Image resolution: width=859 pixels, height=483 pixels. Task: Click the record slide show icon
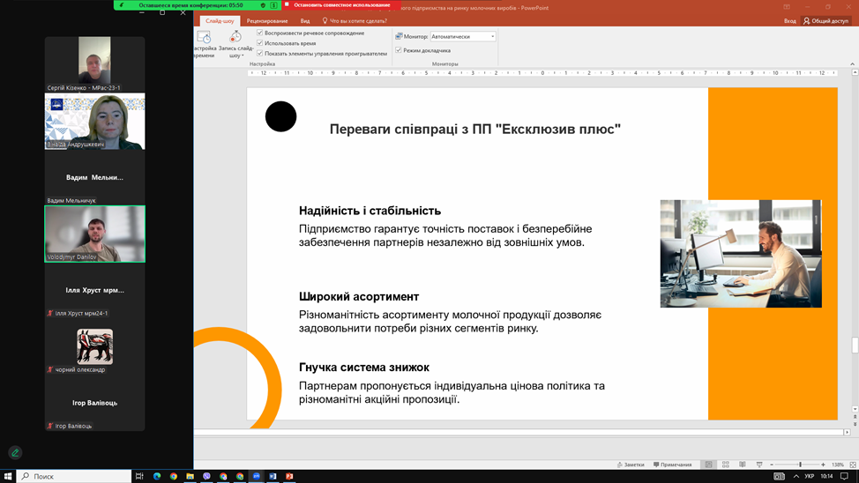click(x=235, y=37)
